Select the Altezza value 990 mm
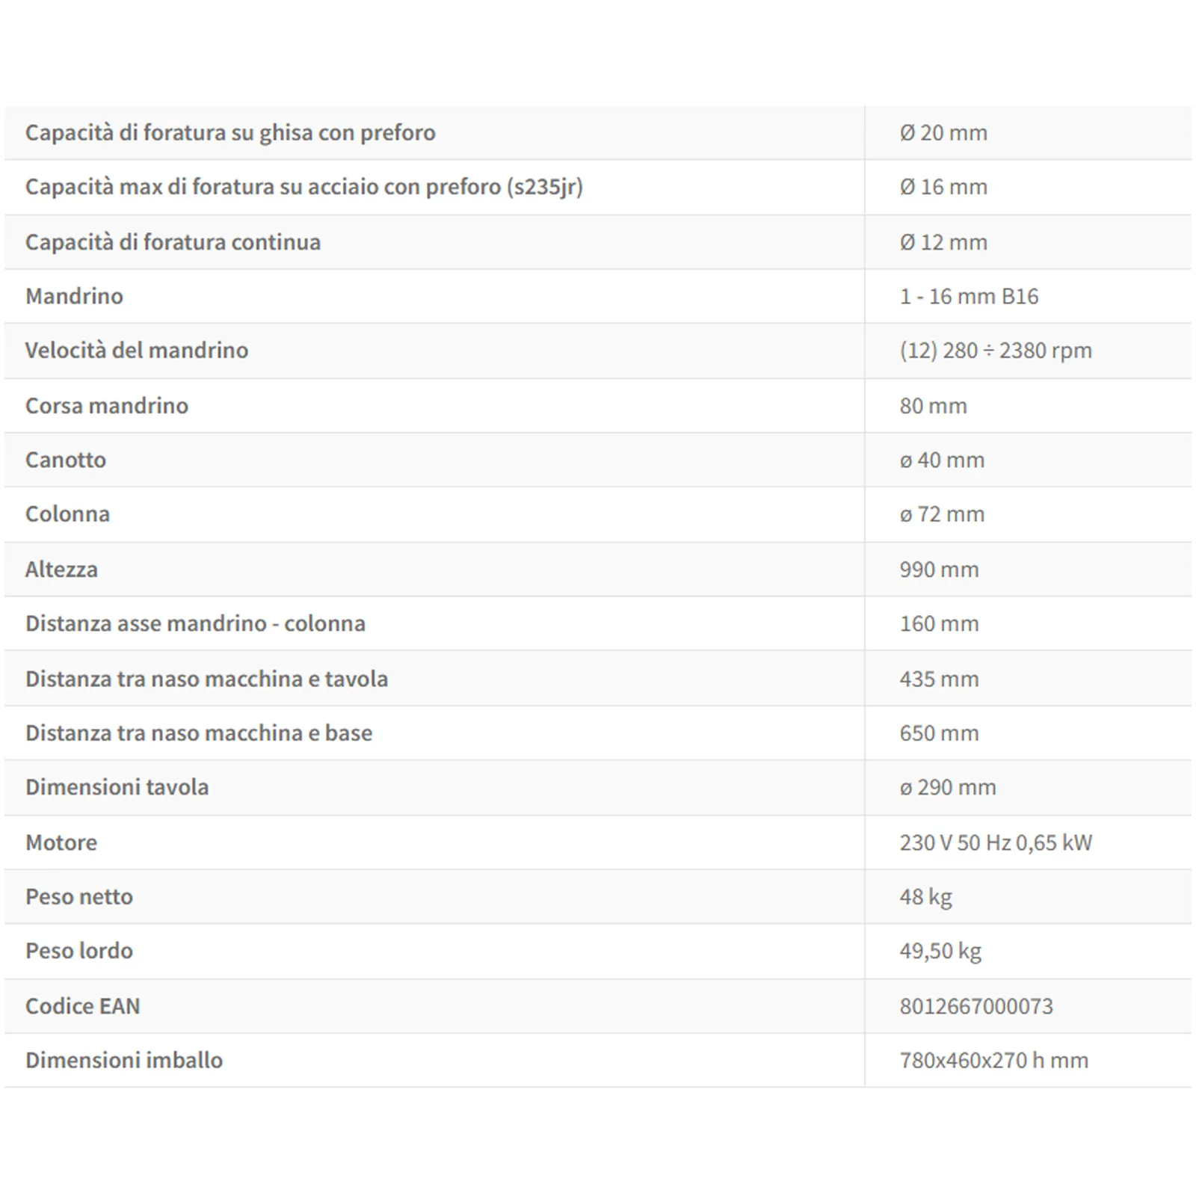The width and height of the screenshot is (1196, 1196). (x=939, y=569)
